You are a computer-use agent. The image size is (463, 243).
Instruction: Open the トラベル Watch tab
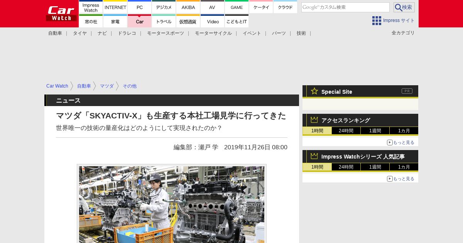click(164, 21)
